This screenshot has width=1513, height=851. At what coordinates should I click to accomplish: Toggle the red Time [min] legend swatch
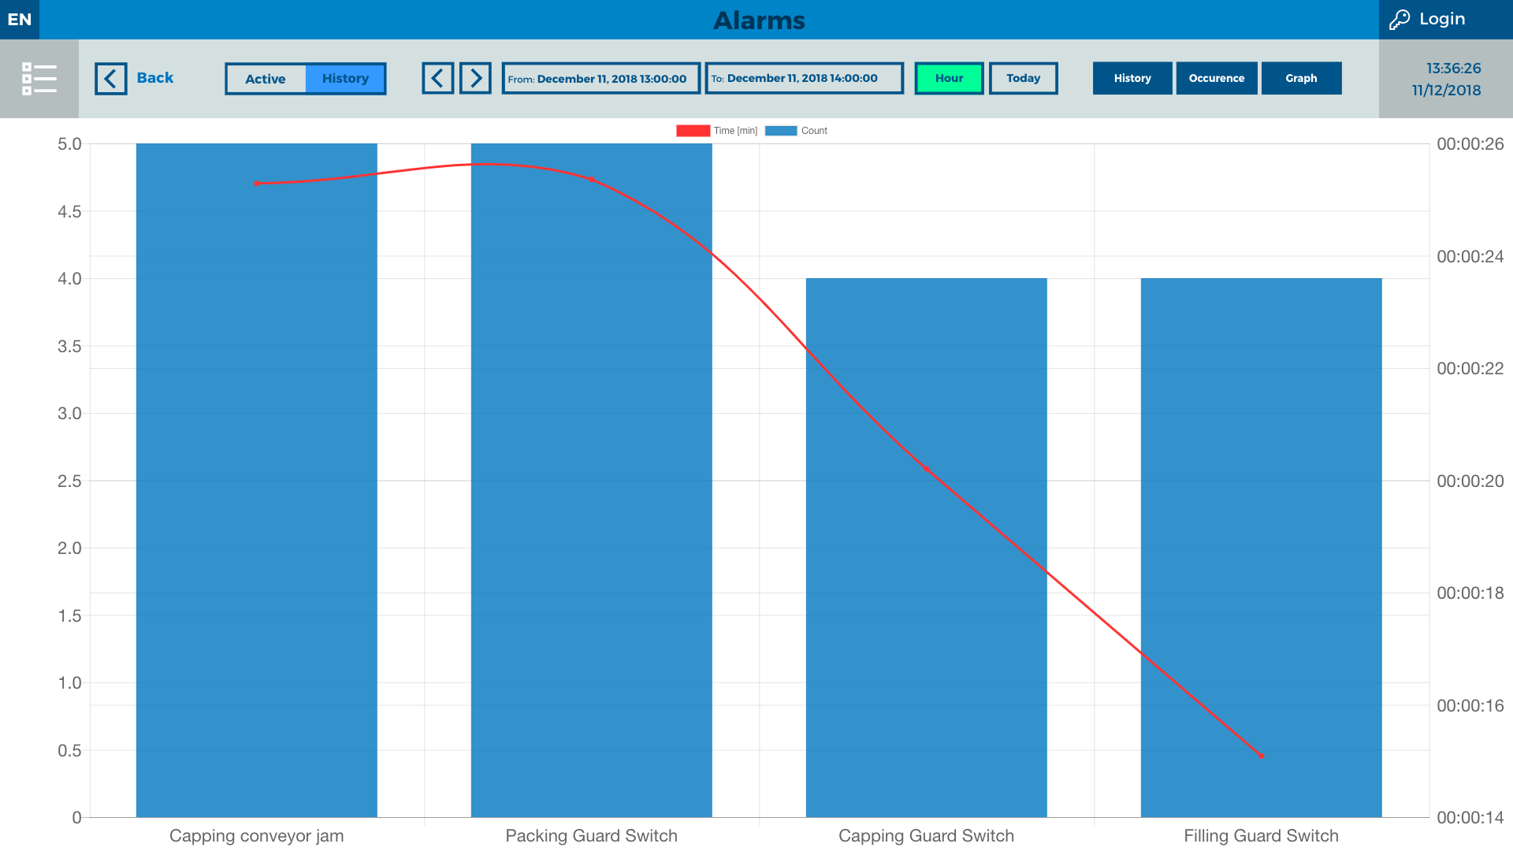(x=693, y=131)
